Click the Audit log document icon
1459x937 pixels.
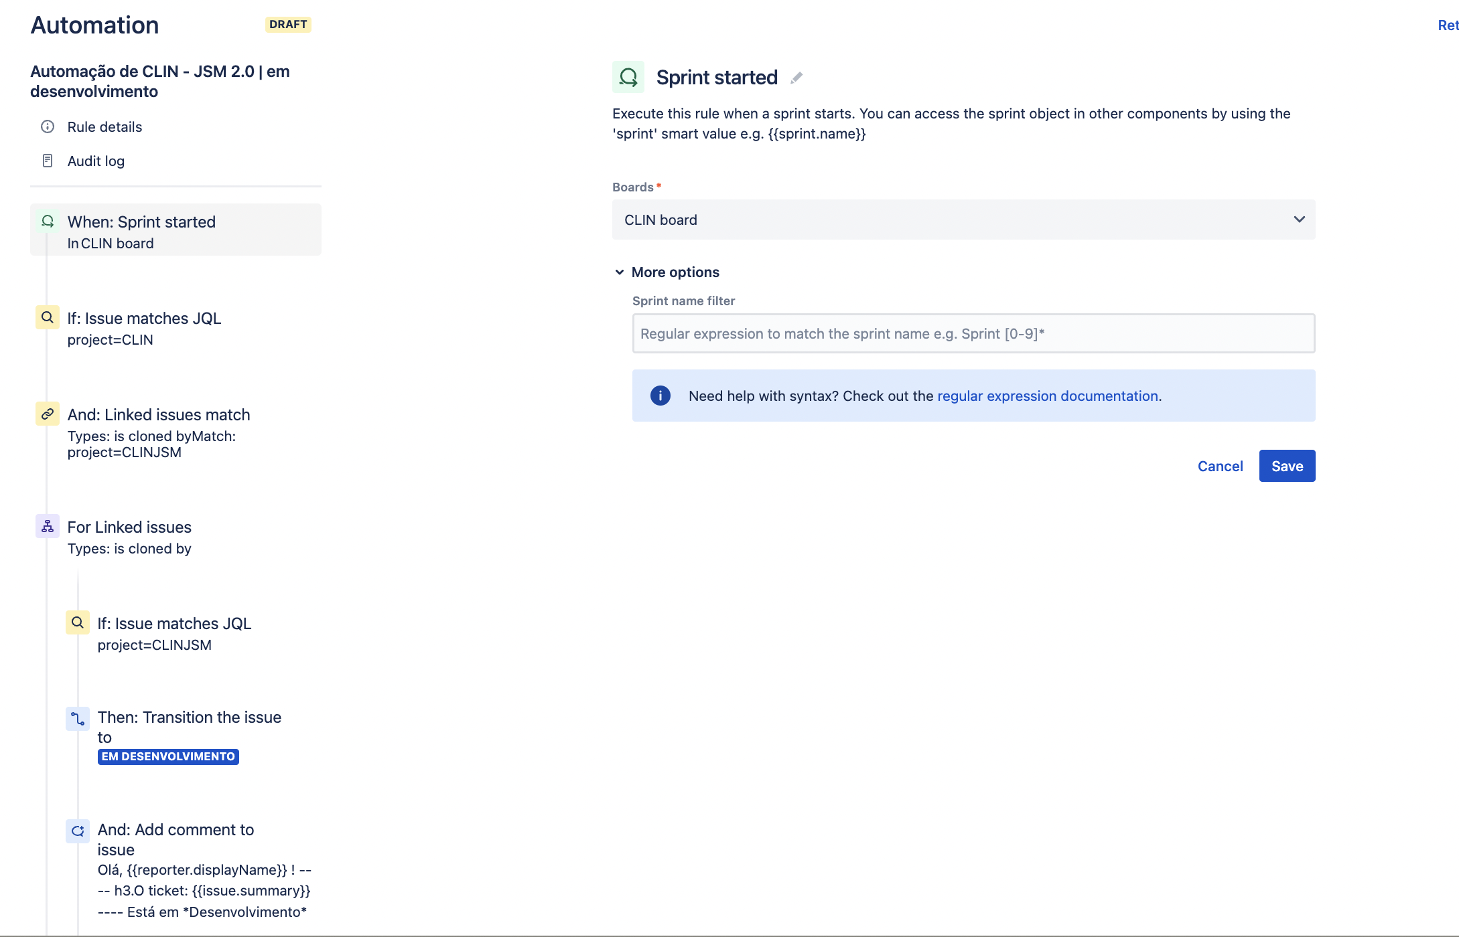point(48,161)
